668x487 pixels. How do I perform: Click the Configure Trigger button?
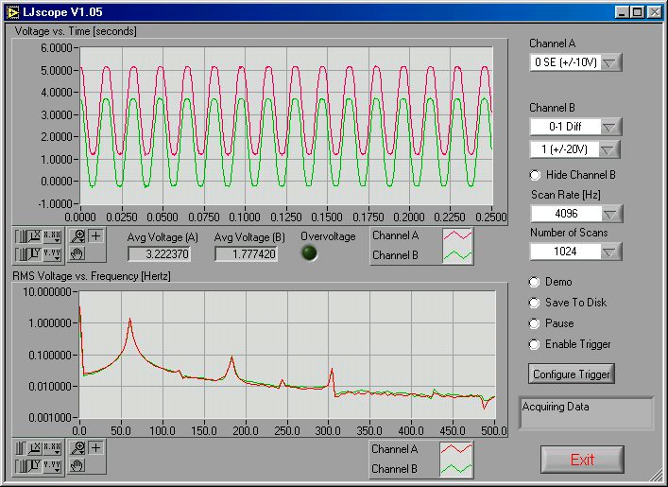click(572, 374)
